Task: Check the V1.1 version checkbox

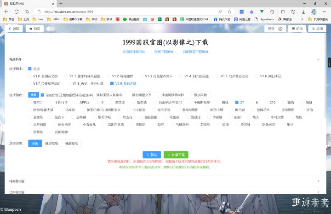Action: (66, 76)
